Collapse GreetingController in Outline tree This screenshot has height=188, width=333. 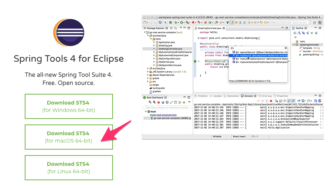pos(294,45)
